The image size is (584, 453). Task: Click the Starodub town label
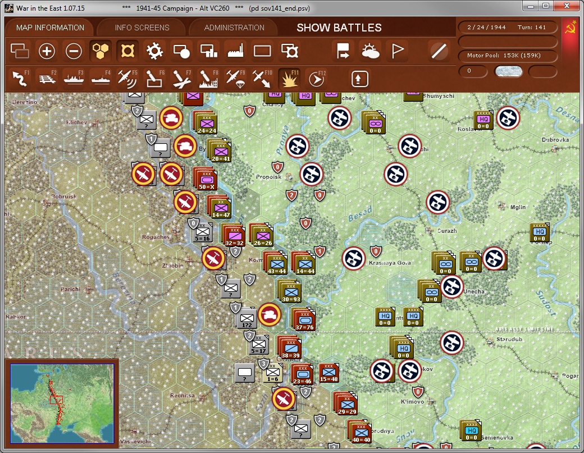click(509, 339)
